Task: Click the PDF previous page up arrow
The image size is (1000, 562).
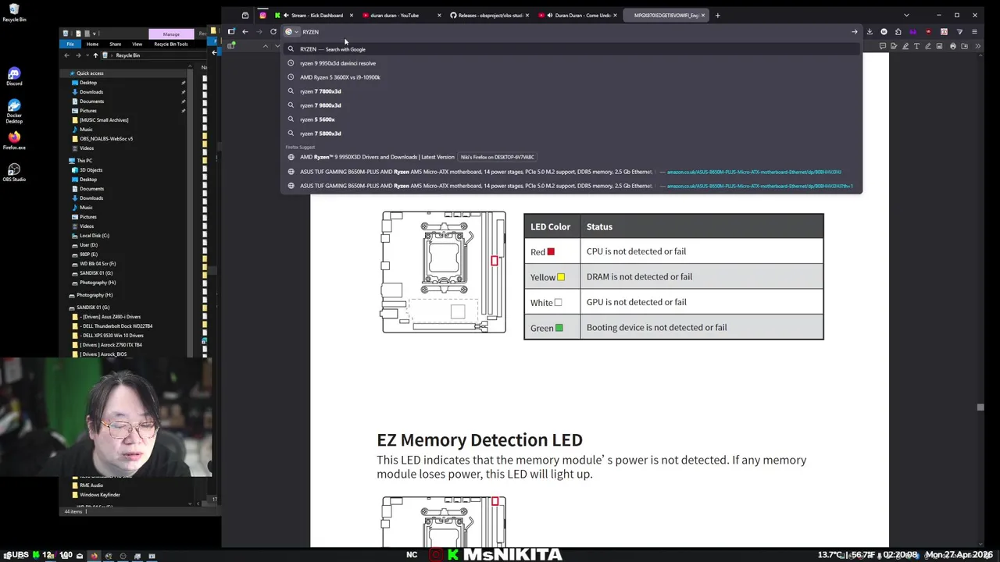Action: (x=266, y=46)
